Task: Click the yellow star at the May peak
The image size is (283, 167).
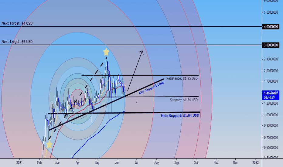Action: 106,52
